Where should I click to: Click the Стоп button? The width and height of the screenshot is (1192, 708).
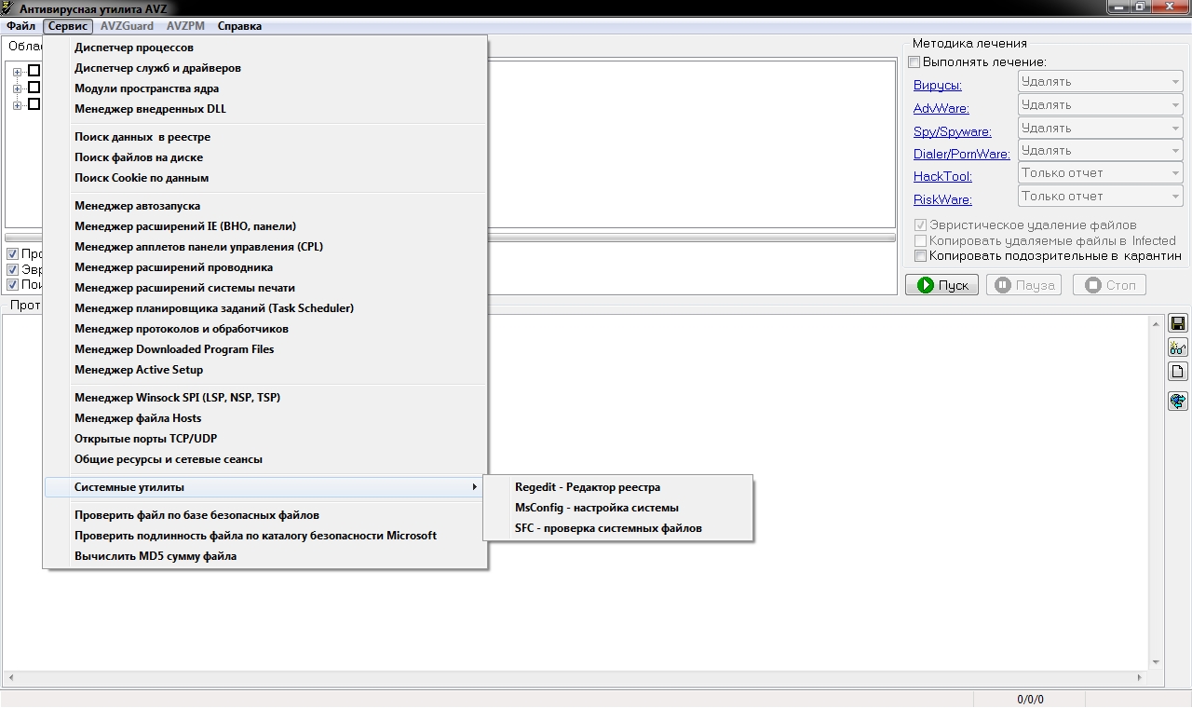point(1109,285)
